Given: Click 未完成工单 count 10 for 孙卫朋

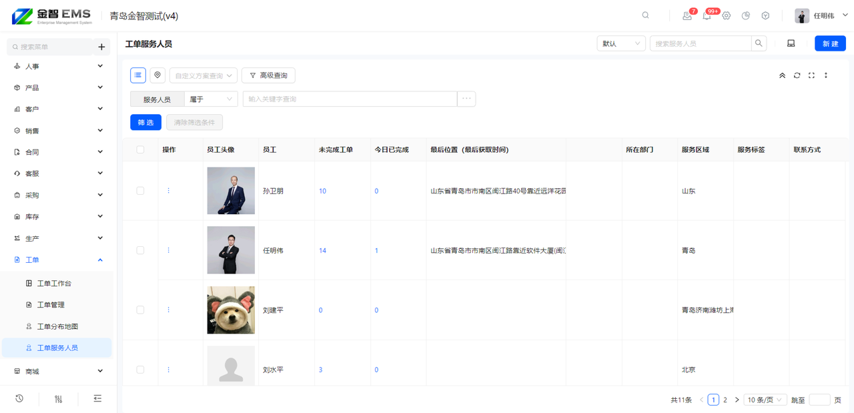Looking at the screenshot, I should pyautogui.click(x=322, y=191).
